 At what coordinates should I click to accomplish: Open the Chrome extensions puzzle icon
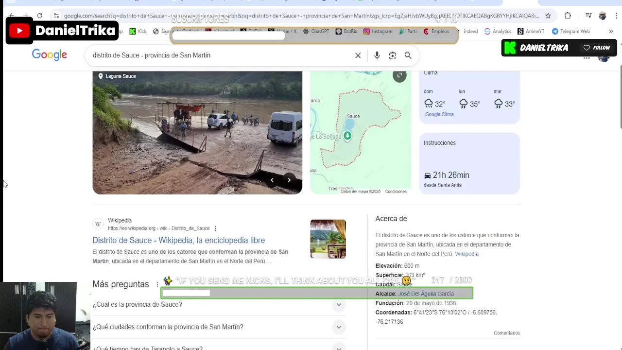tap(568, 16)
